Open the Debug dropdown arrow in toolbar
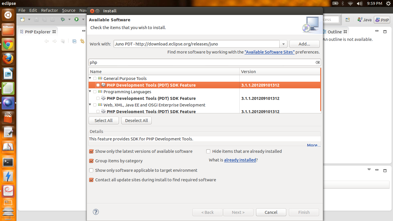 (69, 20)
